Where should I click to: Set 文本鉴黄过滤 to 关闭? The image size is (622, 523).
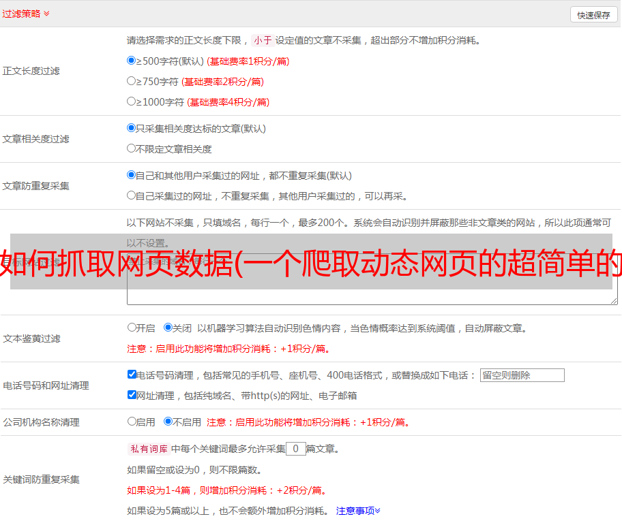click(168, 328)
